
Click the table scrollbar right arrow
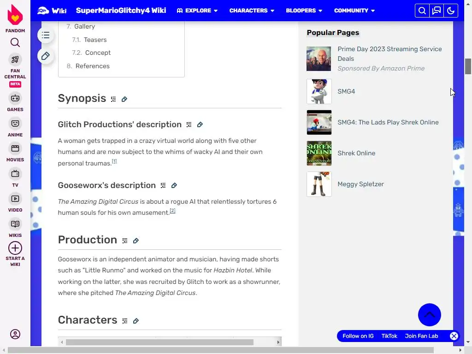(x=278, y=342)
